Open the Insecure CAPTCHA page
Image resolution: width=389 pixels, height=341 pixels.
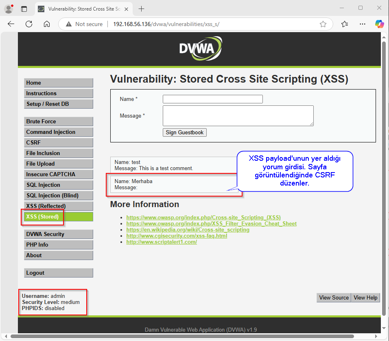59,174
